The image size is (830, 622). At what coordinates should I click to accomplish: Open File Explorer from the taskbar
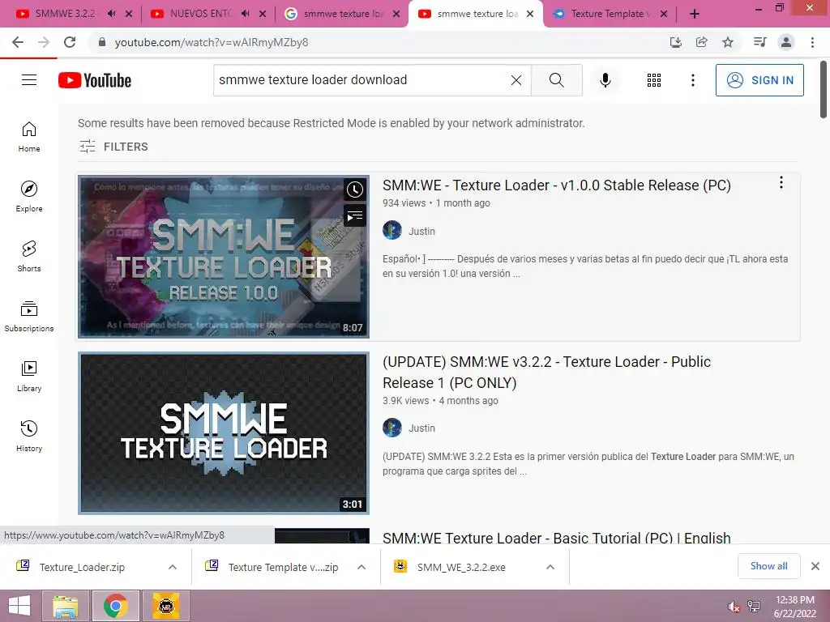point(66,606)
